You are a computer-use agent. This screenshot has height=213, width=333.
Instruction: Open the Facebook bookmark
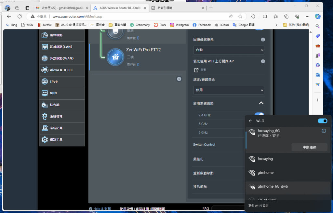pos(202,25)
